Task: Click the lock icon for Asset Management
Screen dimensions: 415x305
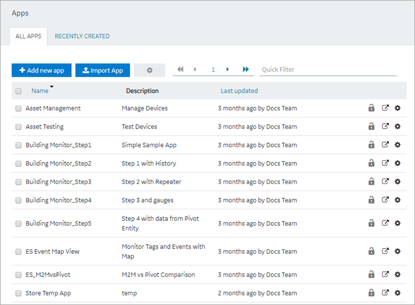Action: click(371, 108)
